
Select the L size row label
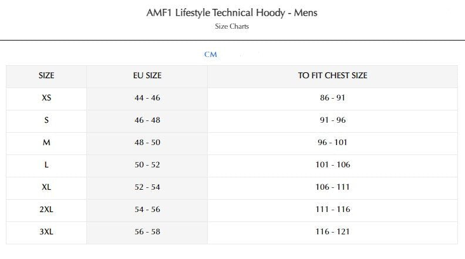[x=46, y=164]
